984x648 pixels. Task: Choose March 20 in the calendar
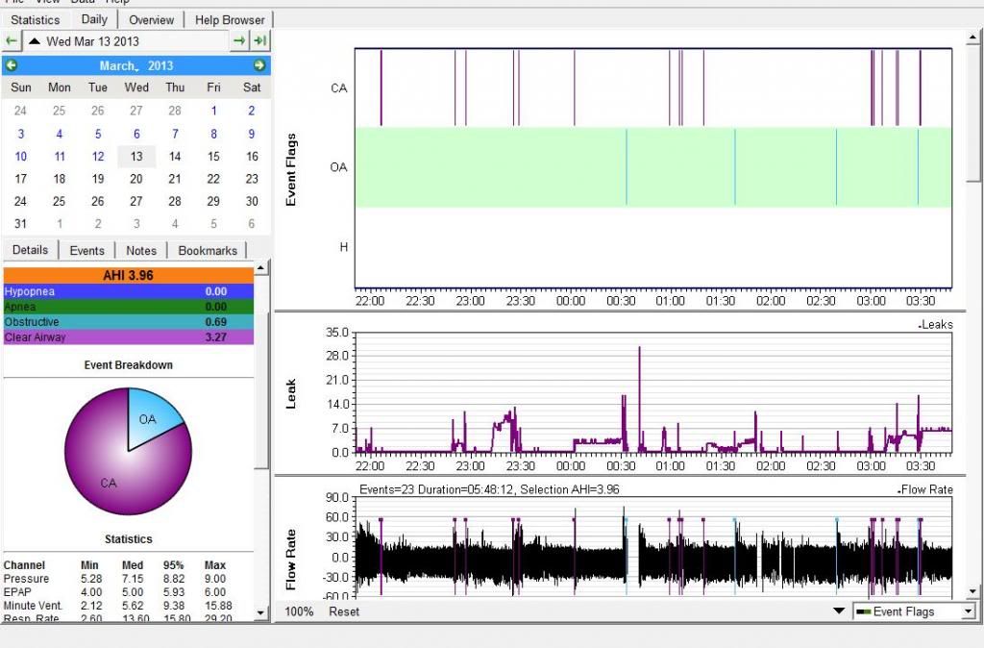click(x=136, y=179)
